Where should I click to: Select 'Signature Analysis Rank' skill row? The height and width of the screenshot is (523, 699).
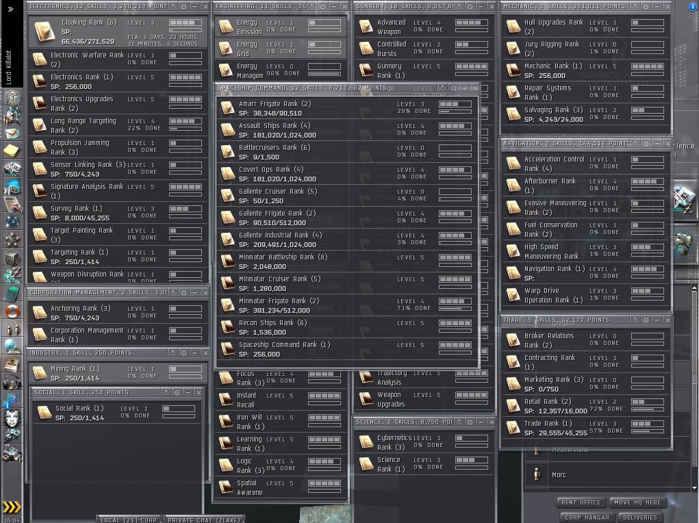[x=118, y=191]
